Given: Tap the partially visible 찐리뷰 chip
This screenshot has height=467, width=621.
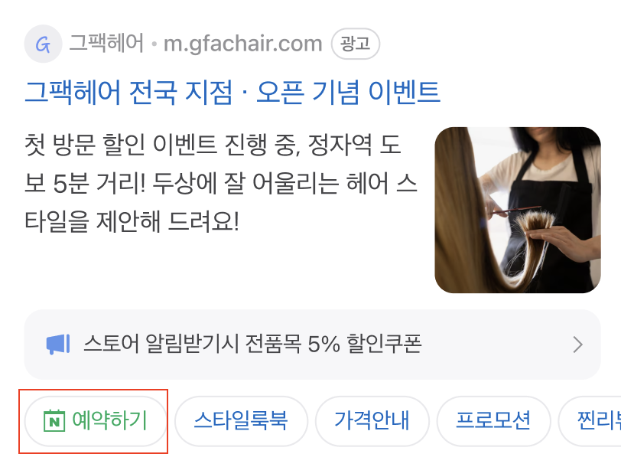Looking at the screenshot, I should pos(590,421).
